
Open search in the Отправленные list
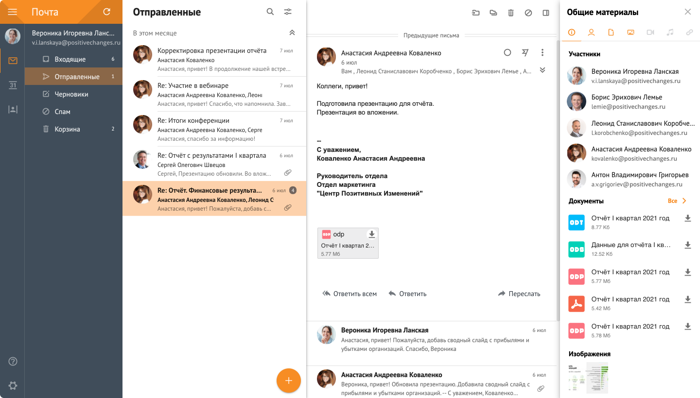(x=270, y=12)
